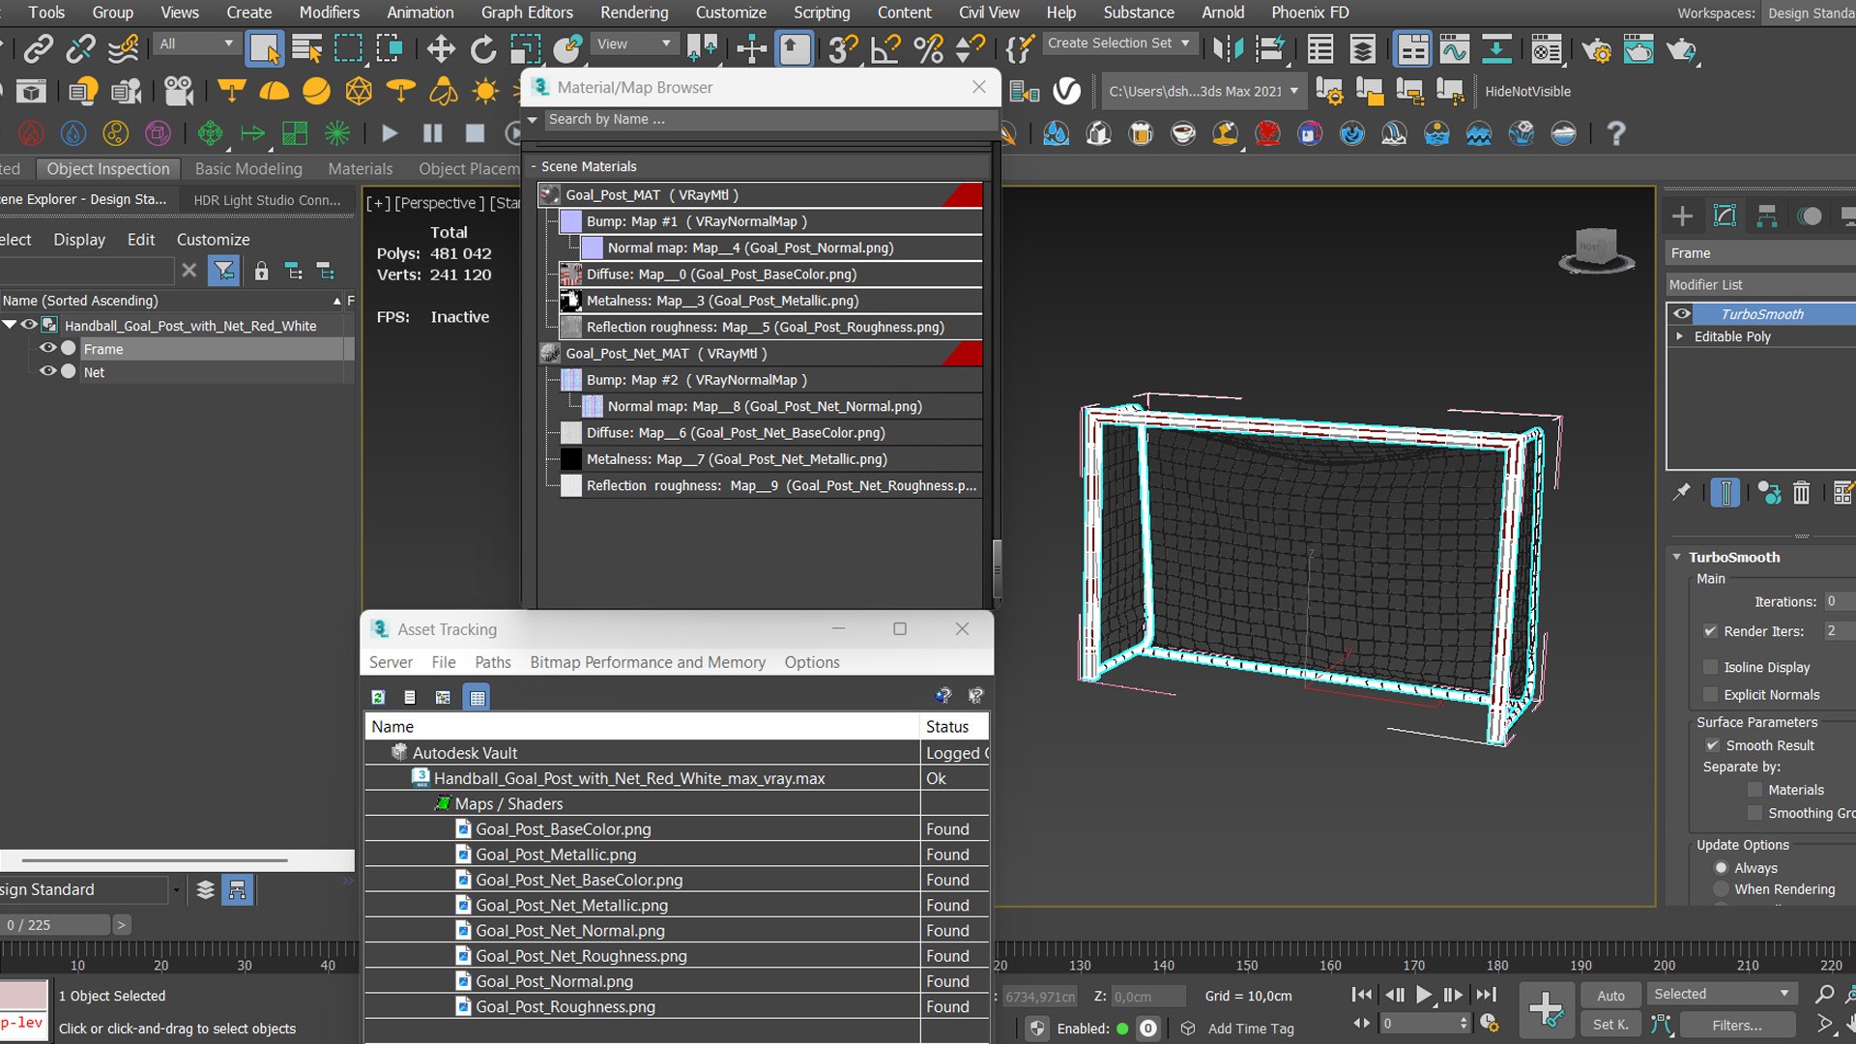Open the Create tab plus icon
This screenshot has width=1856, height=1044.
pyautogui.click(x=1682, y=216)
